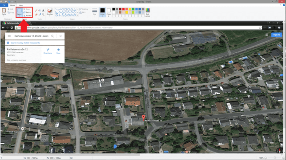Pick the yellow color swatch in top row
This screenshot has height=160, width=286.
coord(130,9)
